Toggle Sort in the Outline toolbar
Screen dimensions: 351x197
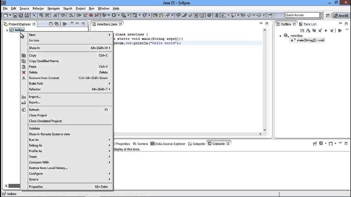[x=308, y=31]
